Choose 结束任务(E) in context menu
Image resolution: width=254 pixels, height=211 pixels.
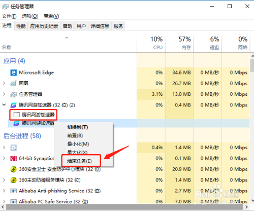click(x=79, y=161)
